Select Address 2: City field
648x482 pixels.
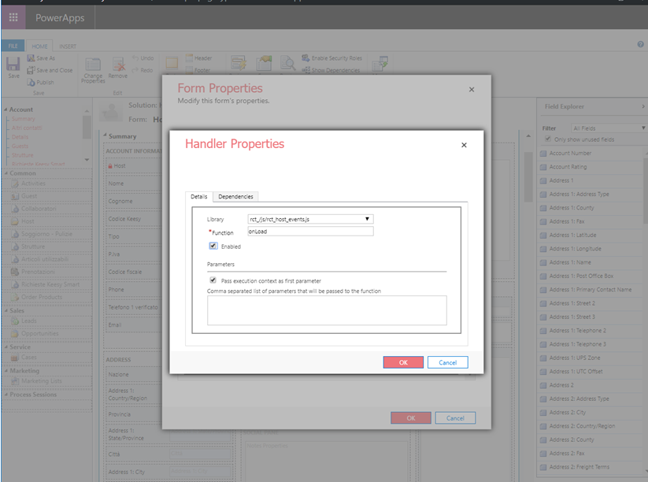coord(568,412)
